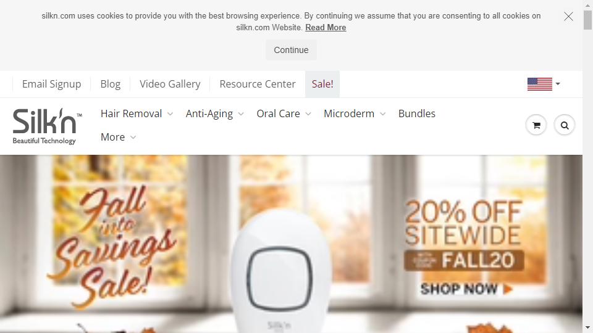Click the page vertical scrollbar thumb

587,20
